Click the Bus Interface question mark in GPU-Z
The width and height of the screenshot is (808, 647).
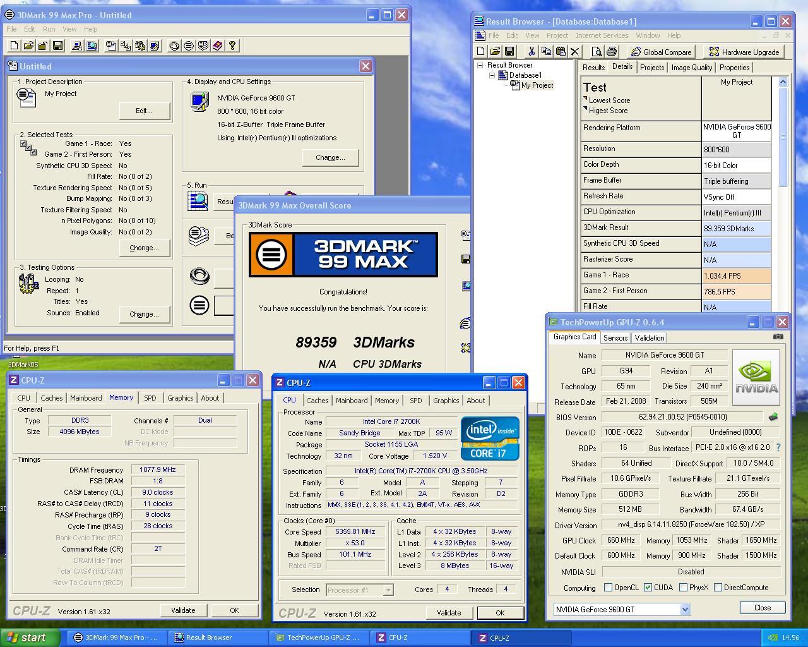(x=778, y=447)
